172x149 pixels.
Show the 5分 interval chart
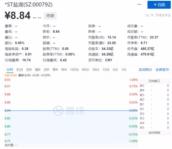(x=115, y=70)
